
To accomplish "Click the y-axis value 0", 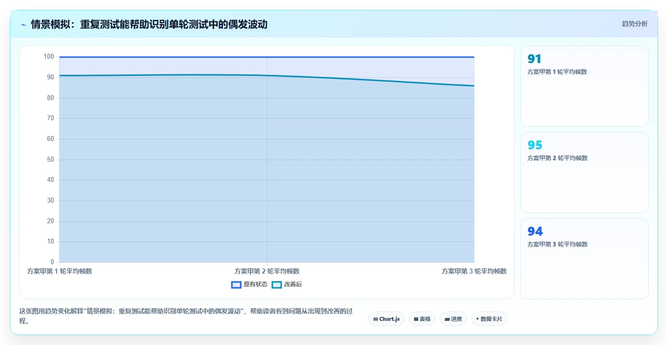I will click(52, 262).
